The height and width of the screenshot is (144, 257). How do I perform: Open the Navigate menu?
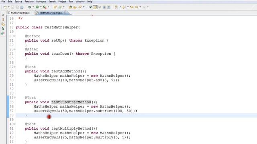[x=41, y=2]
